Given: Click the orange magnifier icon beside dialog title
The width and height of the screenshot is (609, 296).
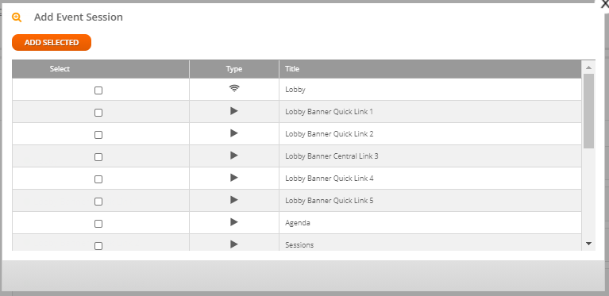Looking at the screenshot, I should tap(17, 17).
